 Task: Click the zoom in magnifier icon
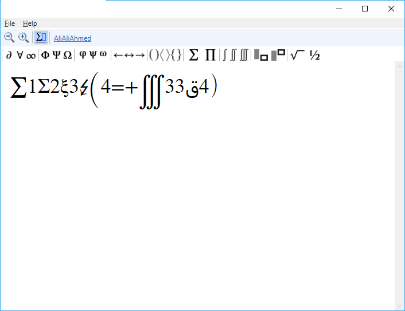coord(24,38)
